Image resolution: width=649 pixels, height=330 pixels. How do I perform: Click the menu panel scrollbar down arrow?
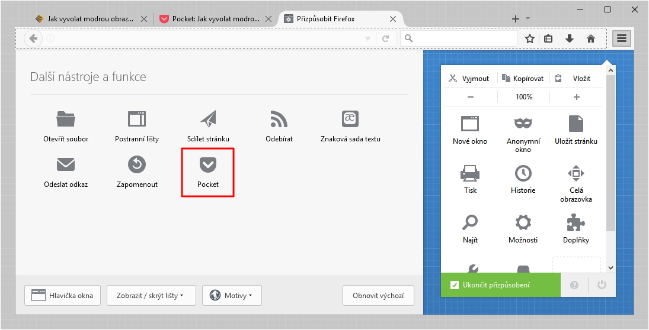pyautogui.click(x=610, y=268)
